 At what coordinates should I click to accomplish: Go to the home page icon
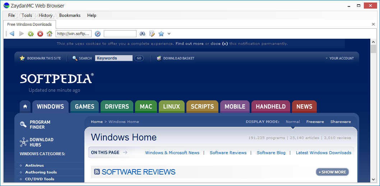point(50,34)
